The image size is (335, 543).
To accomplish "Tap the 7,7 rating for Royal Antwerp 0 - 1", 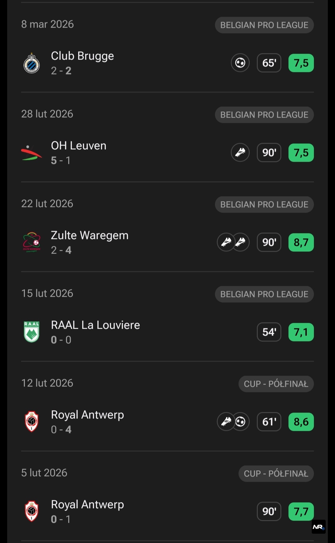I will pos(301,511).
